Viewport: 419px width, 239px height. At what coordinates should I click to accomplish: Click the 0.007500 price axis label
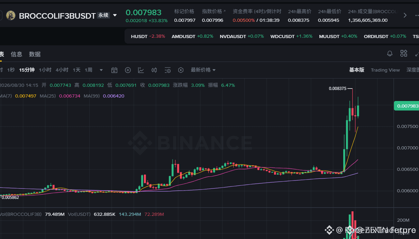[x=408, y=127]
